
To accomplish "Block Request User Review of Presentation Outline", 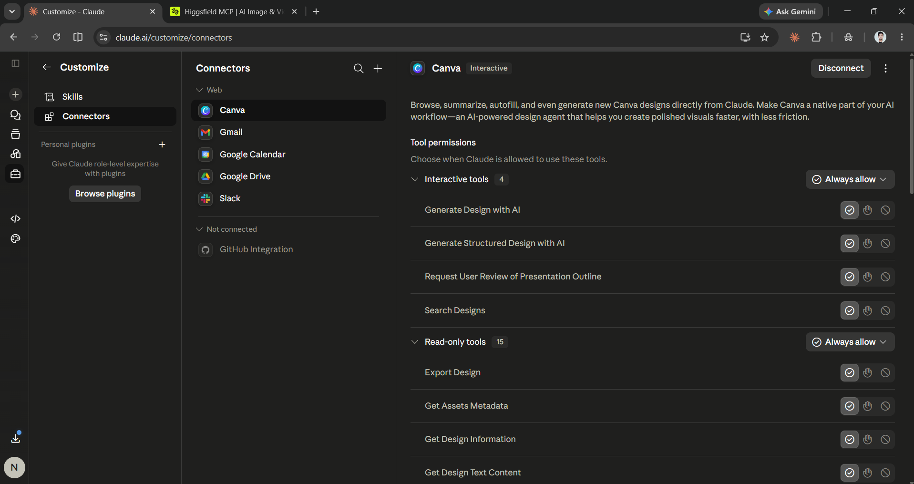I will pyautogui.click(x=885, y=277).
